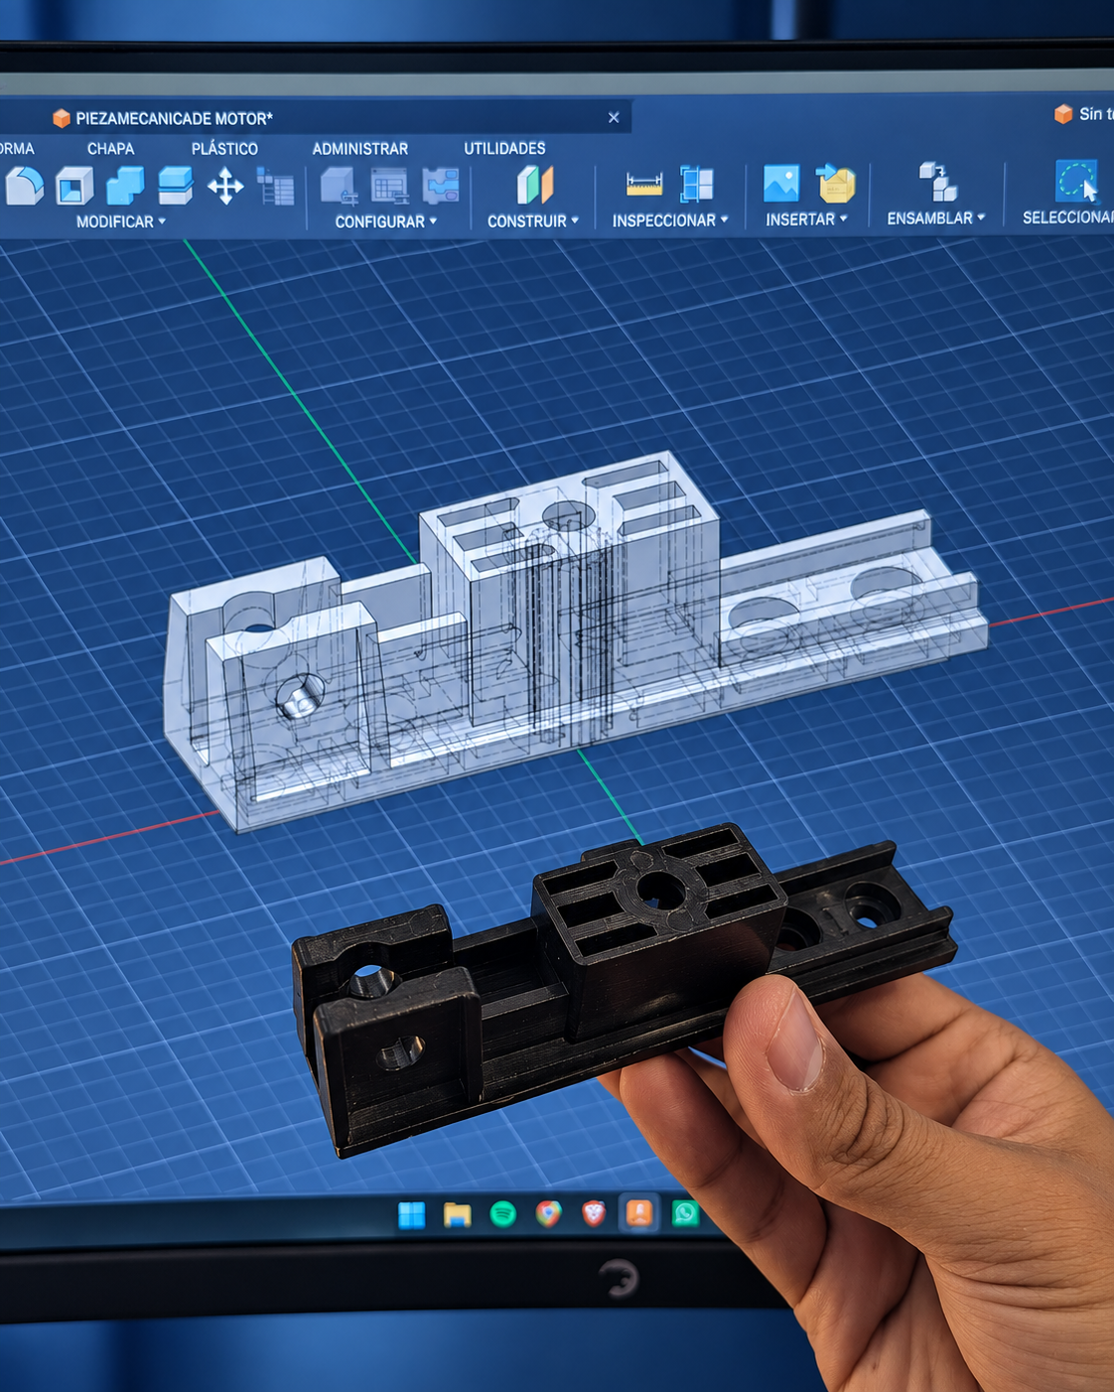Click the middle Configurar table icon
The width and height of the screenshot is (1114, 1392).
pos(389,186)
